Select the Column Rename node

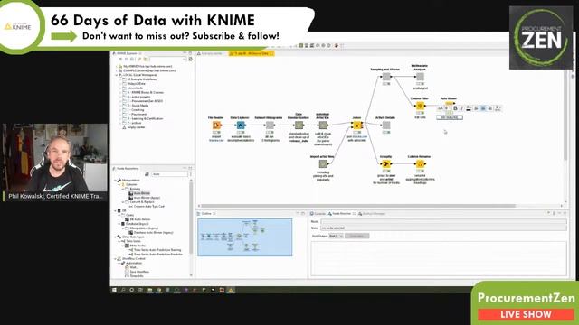(420, 164)
